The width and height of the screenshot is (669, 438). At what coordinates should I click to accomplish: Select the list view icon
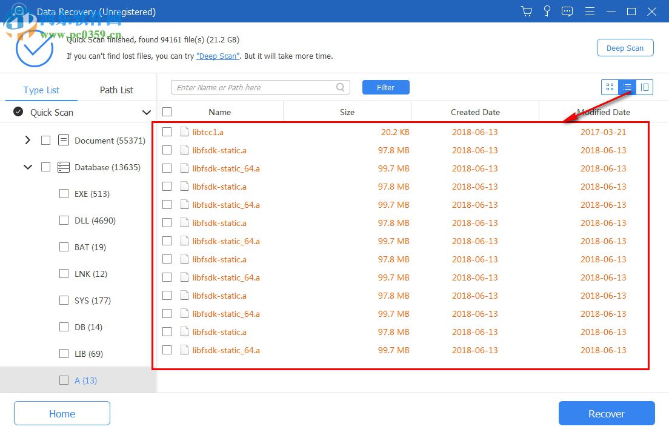coord(627,87)
